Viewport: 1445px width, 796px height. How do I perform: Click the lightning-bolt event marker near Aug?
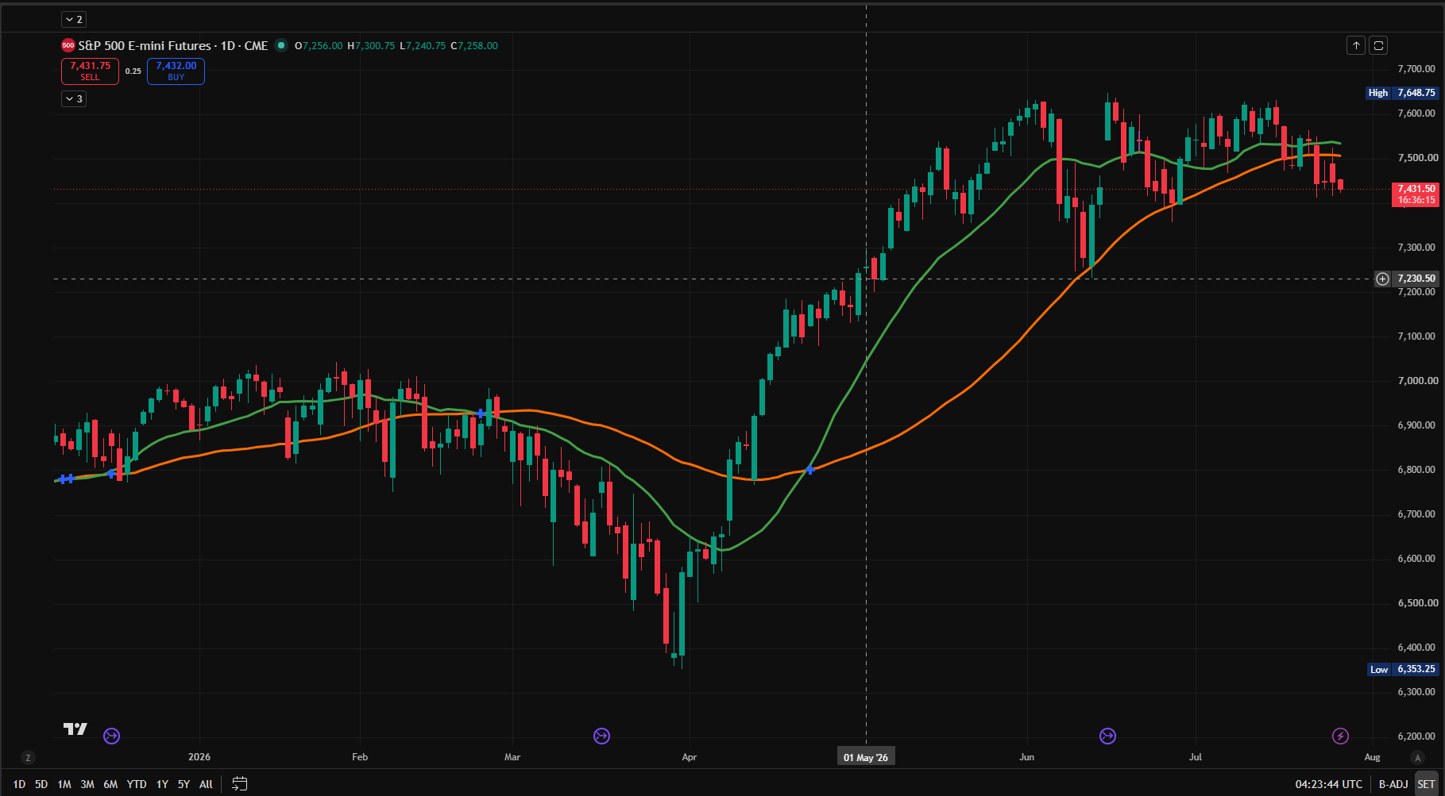click(1340, 736)
